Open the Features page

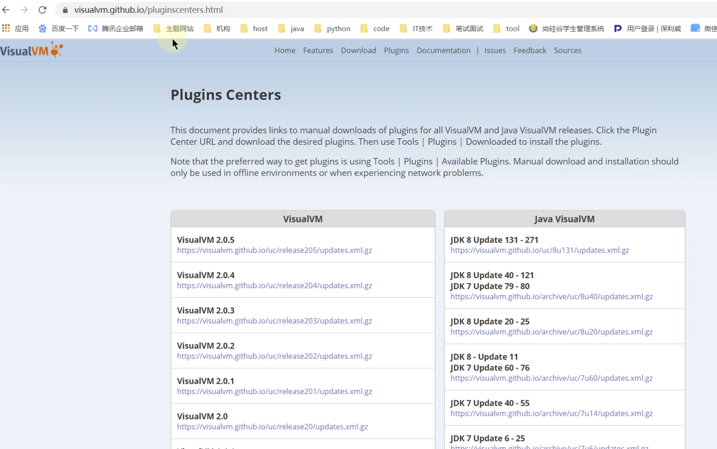pos(318,51)
